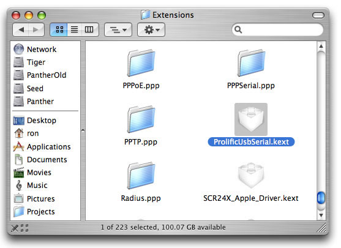Open the arrange-by dropdown menu

[x=118, y=29]
